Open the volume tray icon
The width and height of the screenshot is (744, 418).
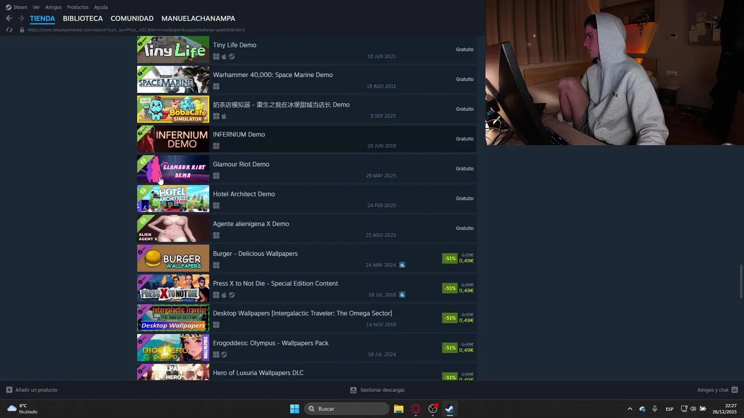[693, 409]
